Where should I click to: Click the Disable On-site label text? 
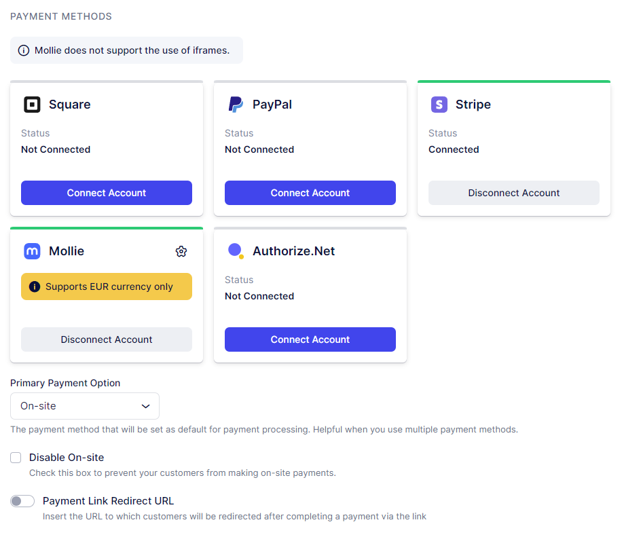pyautogui.click(x=67, y=458)
